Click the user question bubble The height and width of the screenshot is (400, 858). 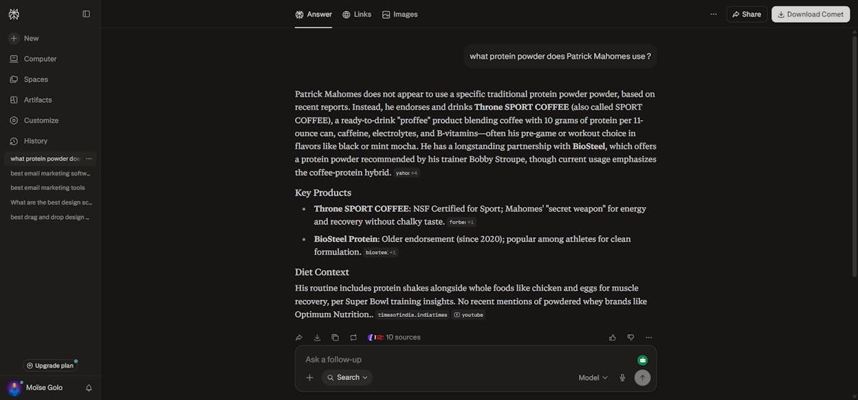pyautogui.click(x=560, y=56)
